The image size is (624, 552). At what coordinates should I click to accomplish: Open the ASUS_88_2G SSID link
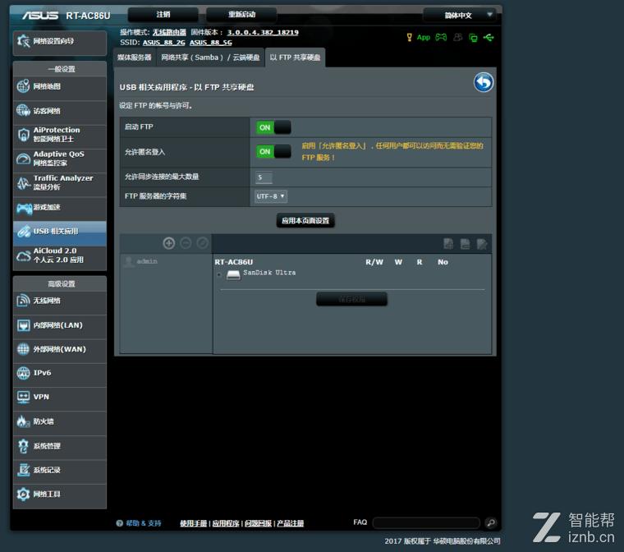point(164,42)
